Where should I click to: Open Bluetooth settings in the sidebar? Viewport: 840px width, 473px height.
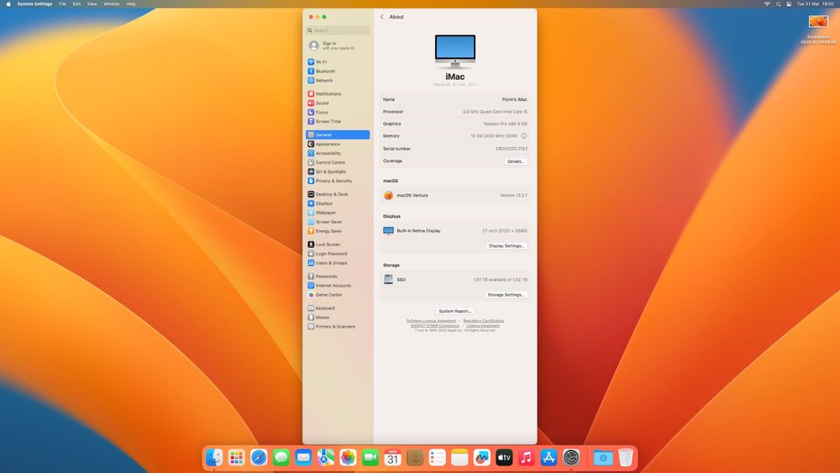(338, 71)
